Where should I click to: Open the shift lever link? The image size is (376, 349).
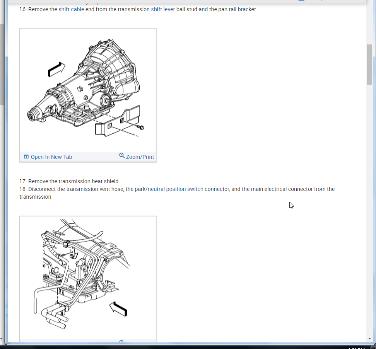163,9
